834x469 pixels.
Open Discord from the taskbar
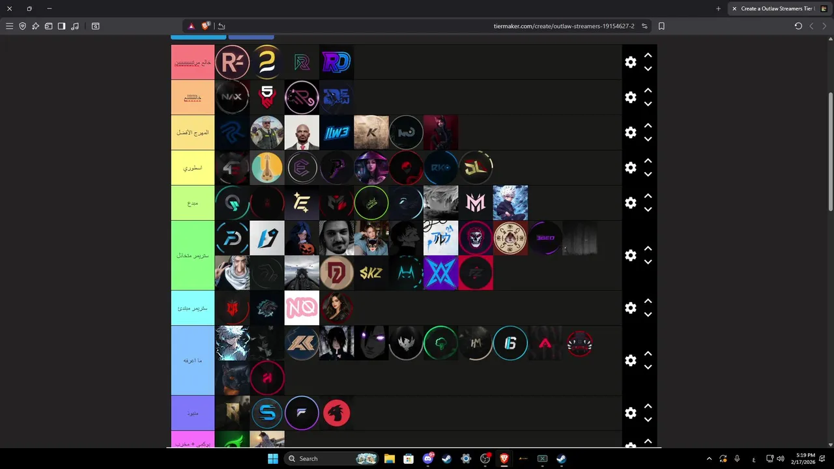point(428,459)
